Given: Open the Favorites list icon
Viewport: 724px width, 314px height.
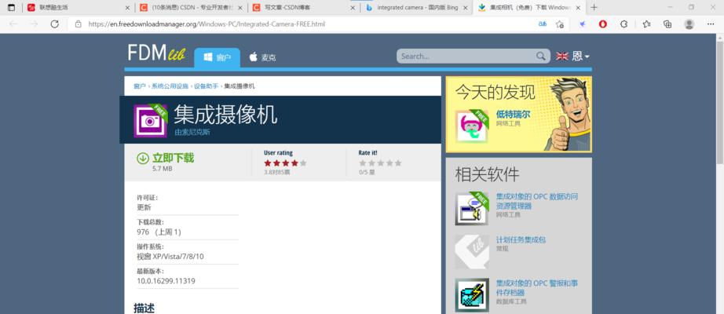Looking at the screenshot, I should pyautogui.click(x=646, y=24).
